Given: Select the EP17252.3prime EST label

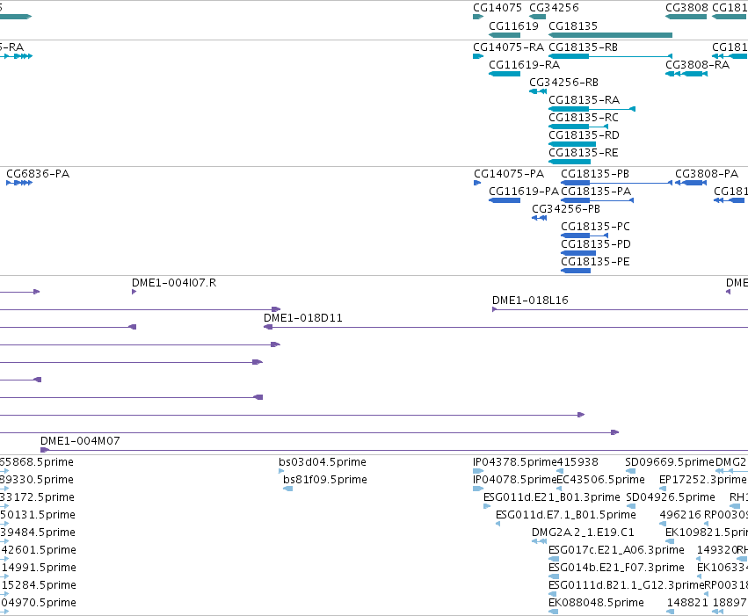Looking at the screenshot, I should coord(702,480).
